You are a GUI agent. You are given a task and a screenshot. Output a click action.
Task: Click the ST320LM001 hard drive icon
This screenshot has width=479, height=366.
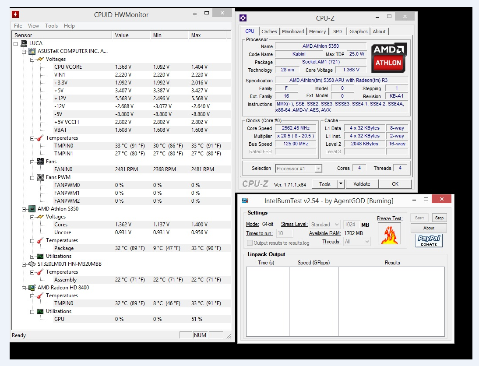point(32,264)
